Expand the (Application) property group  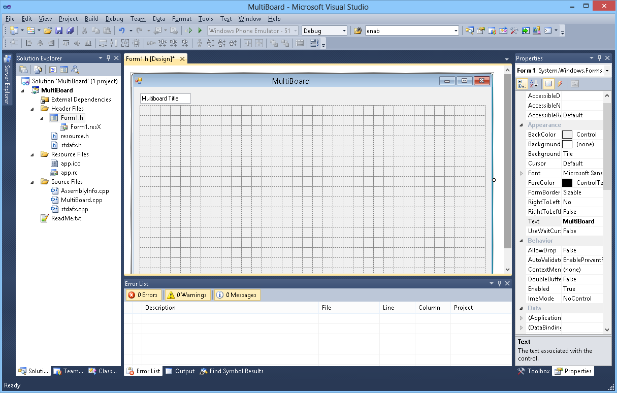click(x=522, y=318)
